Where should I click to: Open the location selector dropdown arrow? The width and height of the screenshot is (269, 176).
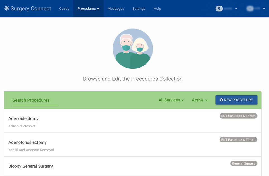(236, 9)
